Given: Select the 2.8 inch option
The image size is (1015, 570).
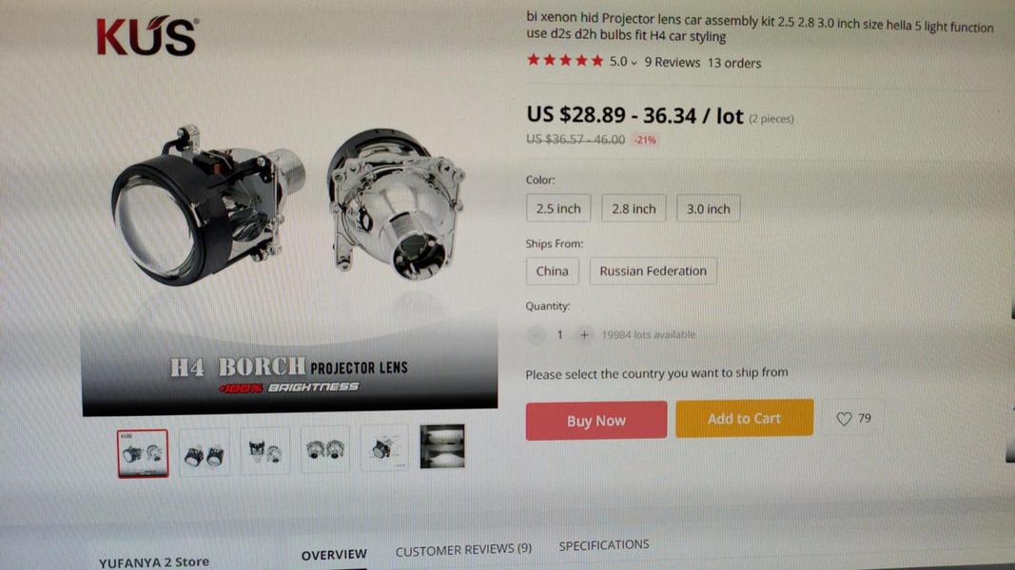Looking at the screenshot, I should tap(634, 209).
